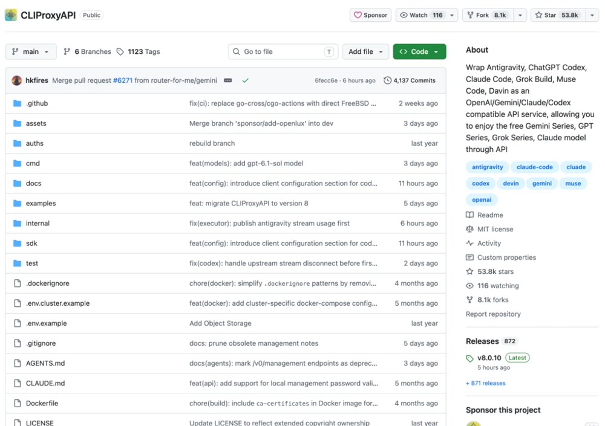Expand the commit message ellipsis icon
Screen dimensions: 605x426
pyautogui.click(x=228, y=80)
